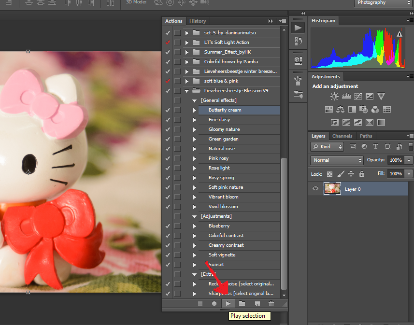414x325 pixels.
Task: Add a Channel Mixer adjustment
Action: (375, 109)
